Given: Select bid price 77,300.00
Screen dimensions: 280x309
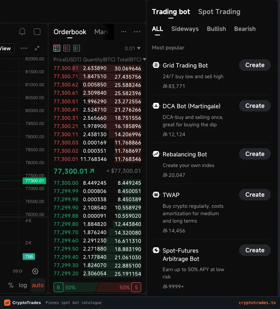Looking at the screenshot, I should tap(66, 183).
